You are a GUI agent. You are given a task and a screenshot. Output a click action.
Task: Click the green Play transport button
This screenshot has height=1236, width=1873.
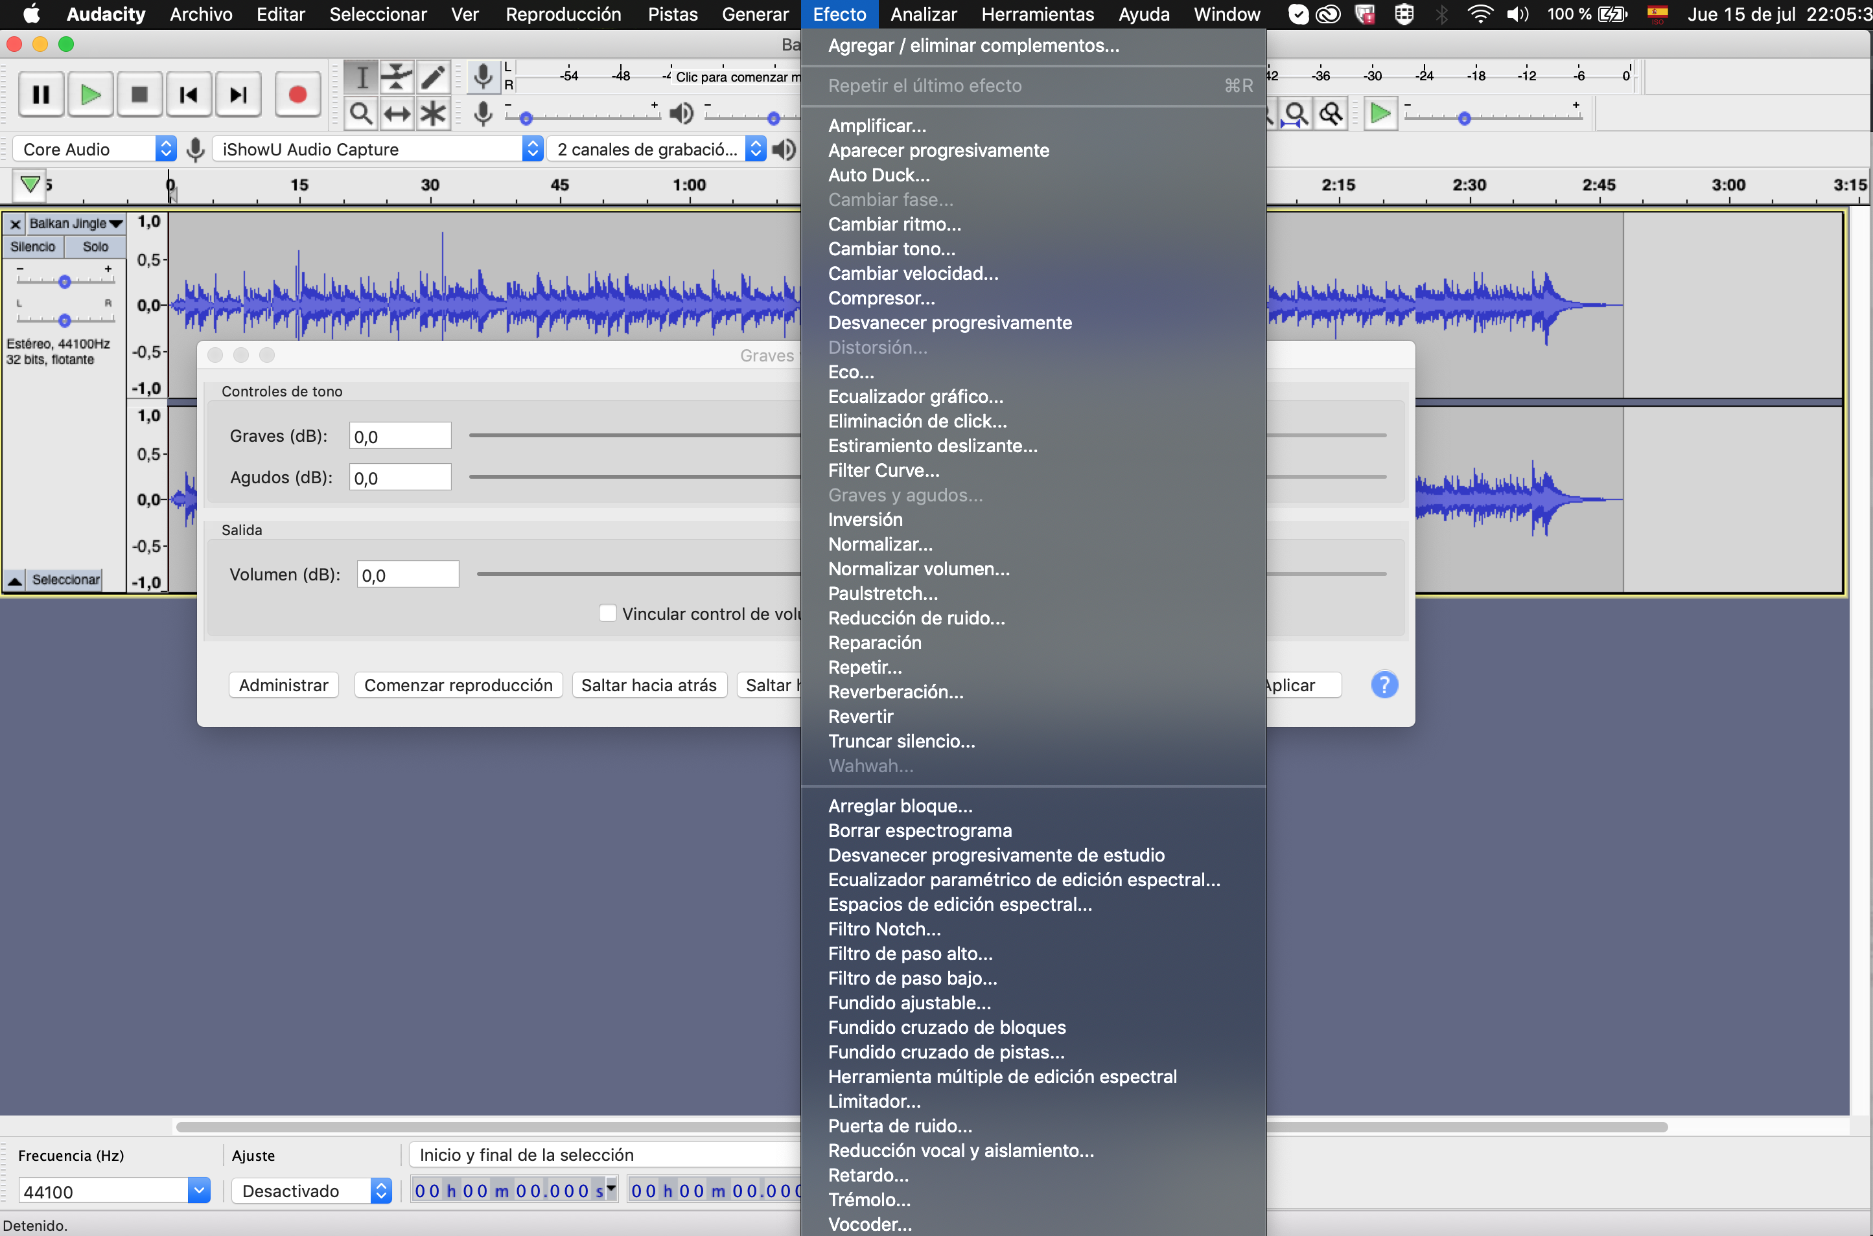[91, 95]
